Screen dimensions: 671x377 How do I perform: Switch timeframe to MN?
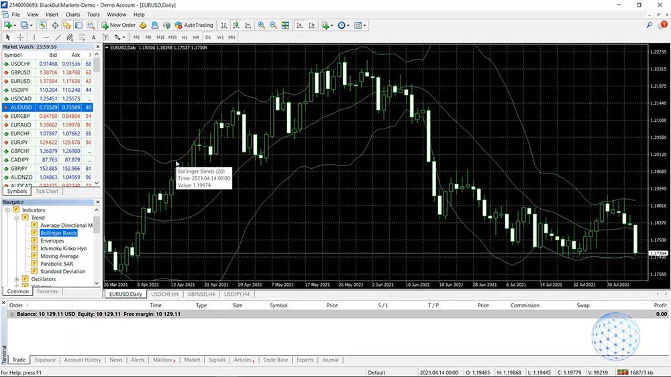pyautogui.click(x=231, y=37)
